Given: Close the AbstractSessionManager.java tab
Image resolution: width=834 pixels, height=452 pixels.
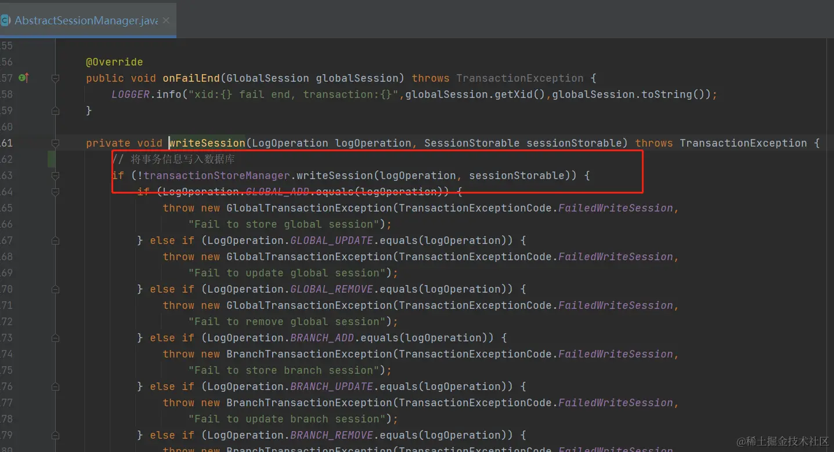Looking at the screenshot, I should click(x=166, y=20).
